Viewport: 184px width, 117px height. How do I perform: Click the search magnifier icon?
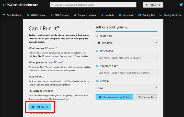52,5
